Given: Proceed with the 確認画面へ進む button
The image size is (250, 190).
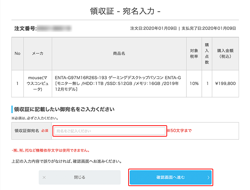Looking at the screenshot, I should (x=170, y=177).
